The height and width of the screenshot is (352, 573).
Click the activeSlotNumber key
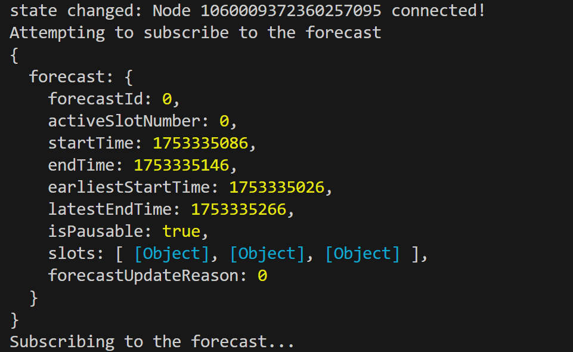coord(124,121)
